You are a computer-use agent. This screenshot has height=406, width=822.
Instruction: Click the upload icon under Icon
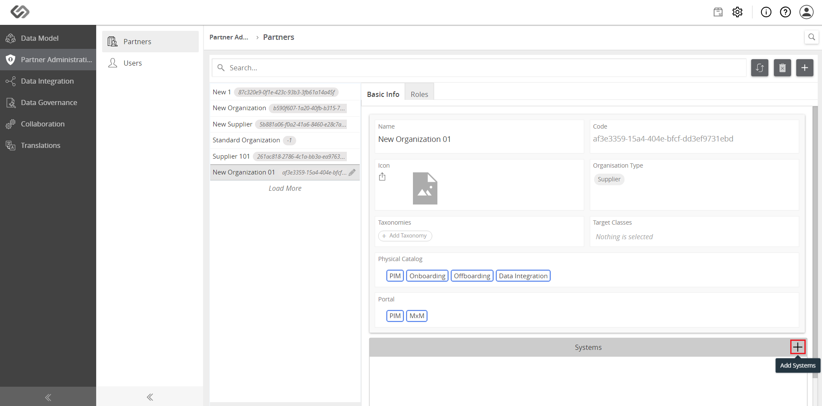[382, 177]
